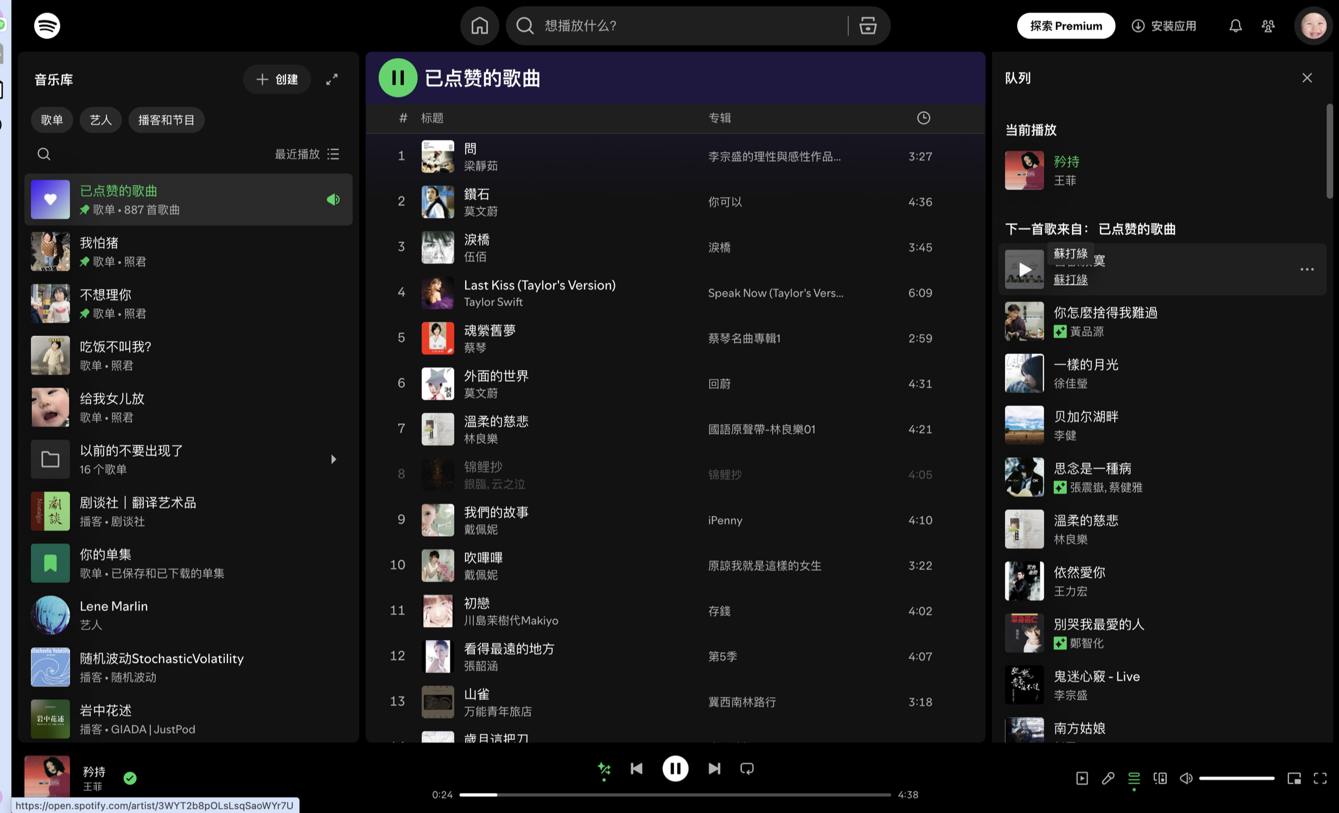
Task: Open the lyrics microphone icon
Action: click(x=1107, y=778)
